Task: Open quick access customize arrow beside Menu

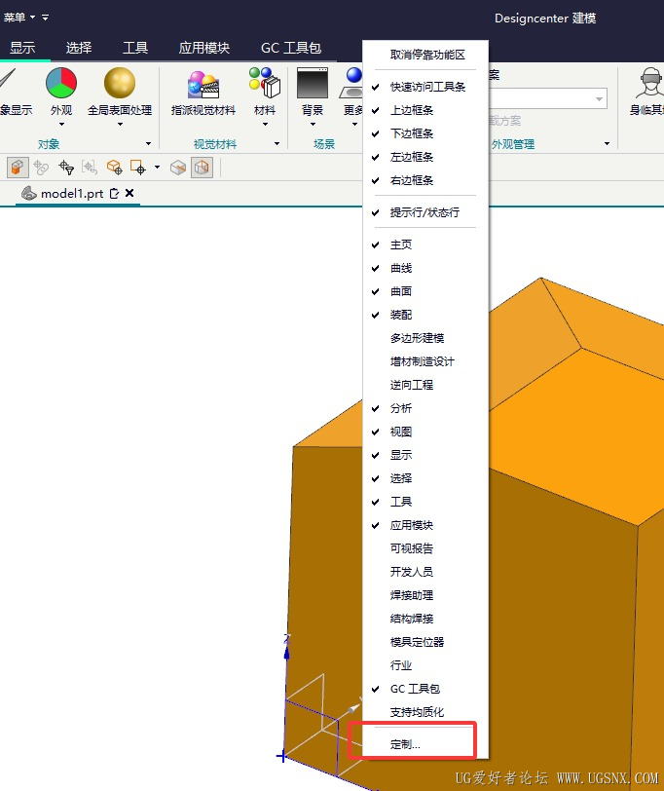Action: (46, 18)
